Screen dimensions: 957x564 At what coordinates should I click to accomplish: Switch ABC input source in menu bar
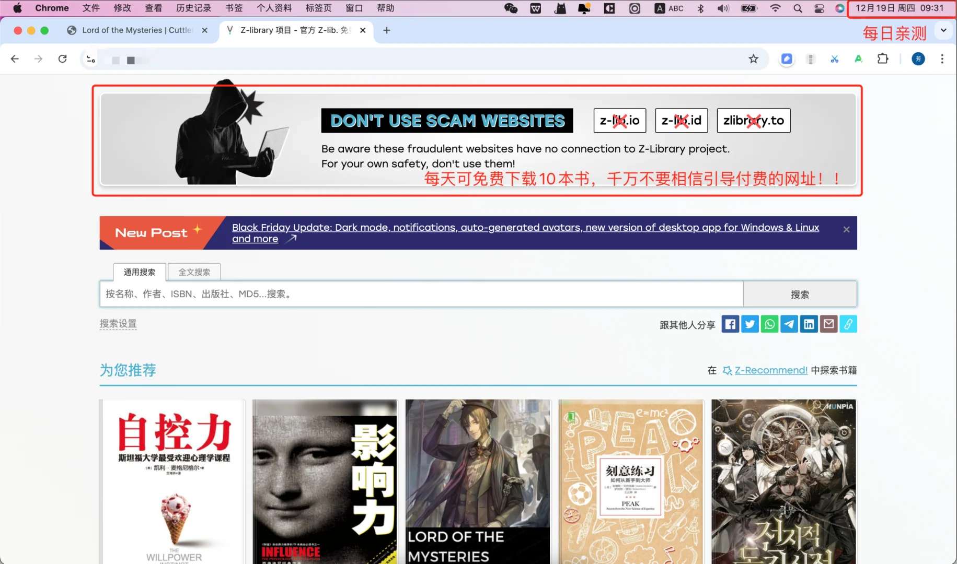670,8
